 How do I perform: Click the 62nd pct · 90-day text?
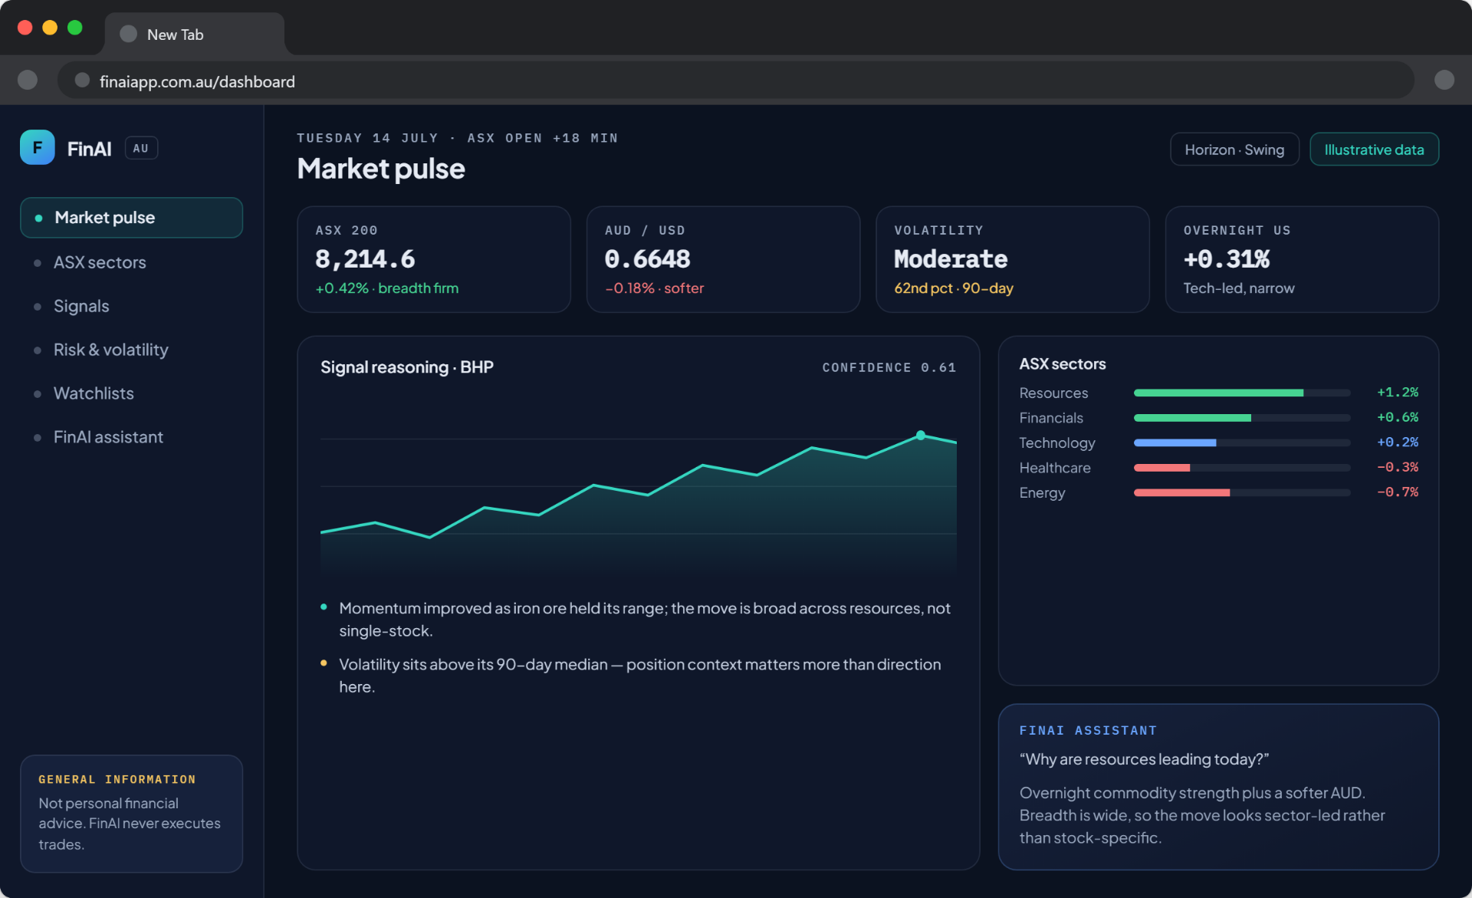coord(954,288)
